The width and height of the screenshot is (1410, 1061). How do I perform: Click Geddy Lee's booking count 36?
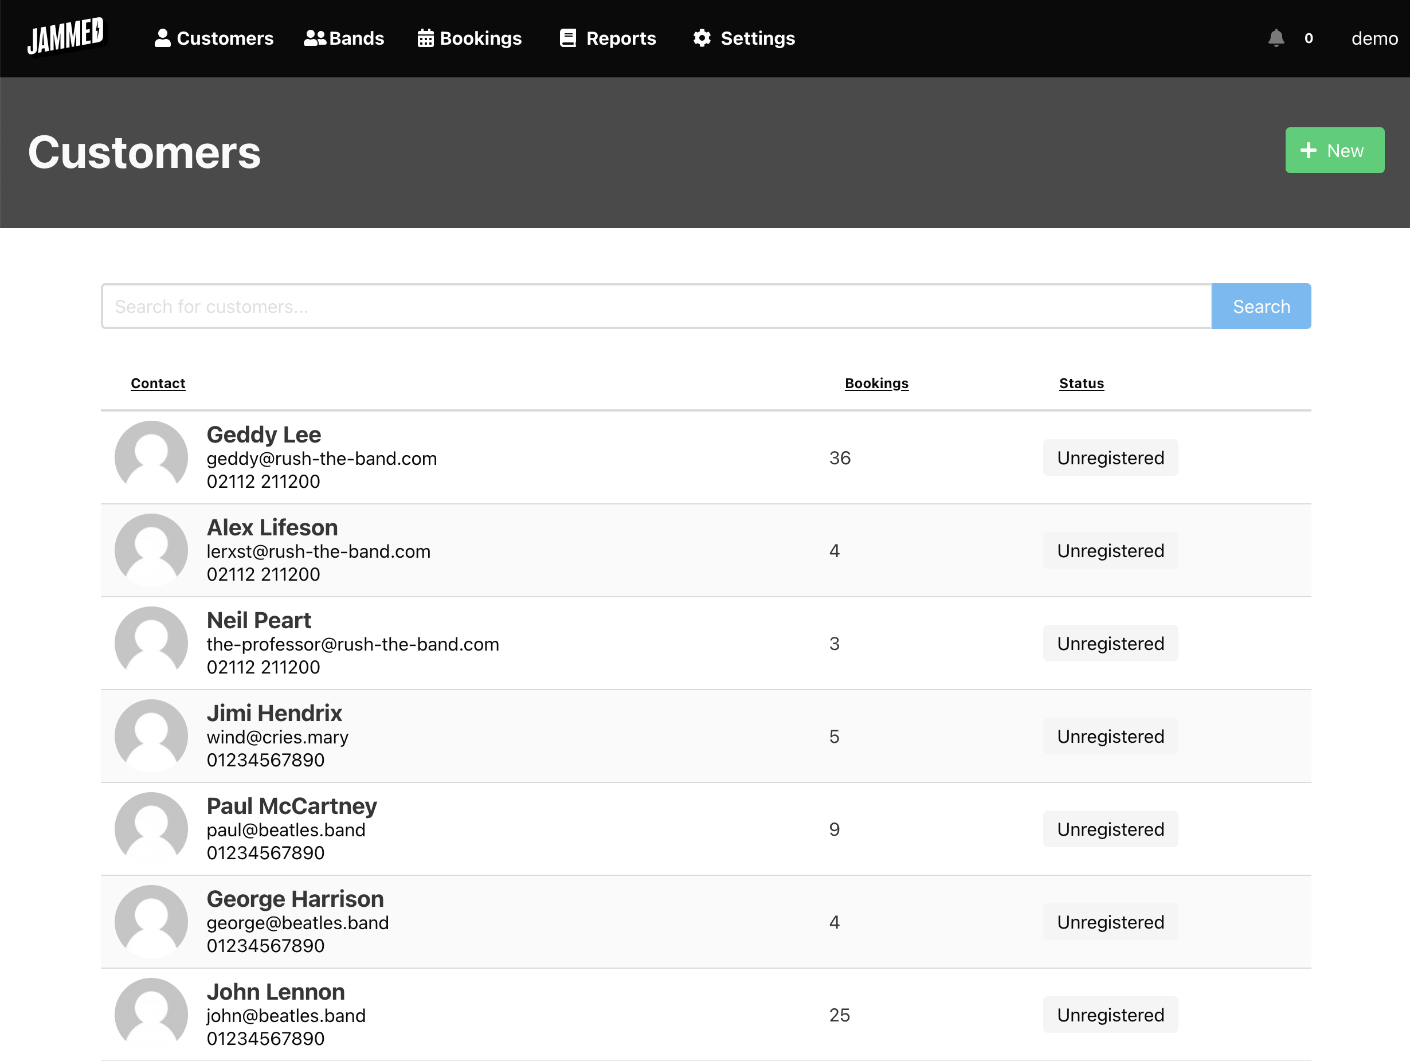(840, 458)
